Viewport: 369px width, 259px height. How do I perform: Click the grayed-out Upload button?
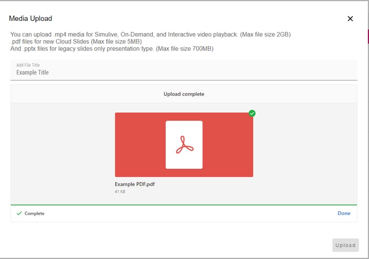345,245
